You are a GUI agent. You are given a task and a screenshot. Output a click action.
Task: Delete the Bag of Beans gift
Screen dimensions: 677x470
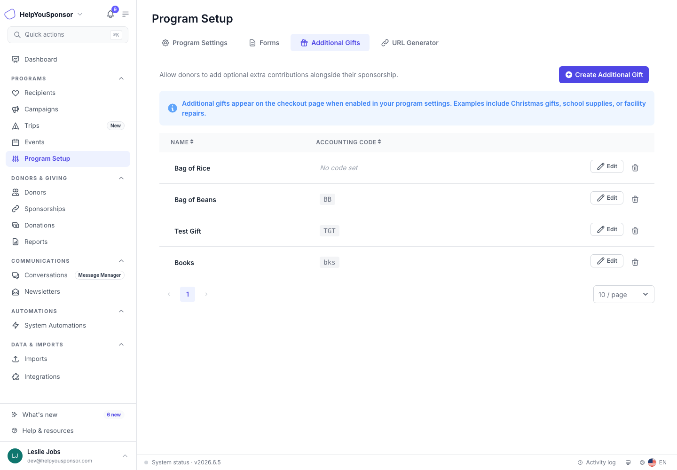point(635,199)
